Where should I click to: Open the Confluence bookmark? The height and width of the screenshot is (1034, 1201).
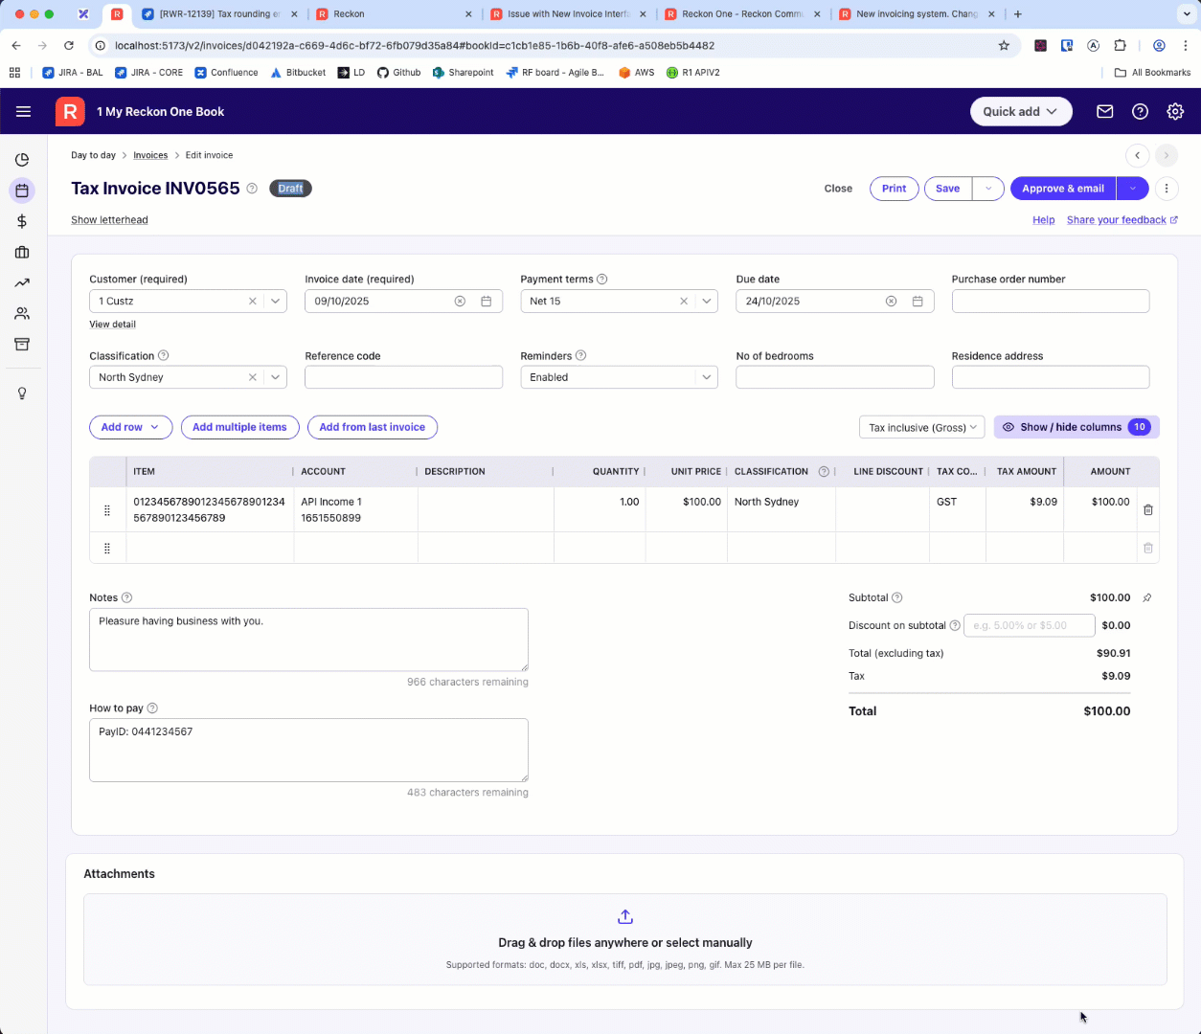226,73
